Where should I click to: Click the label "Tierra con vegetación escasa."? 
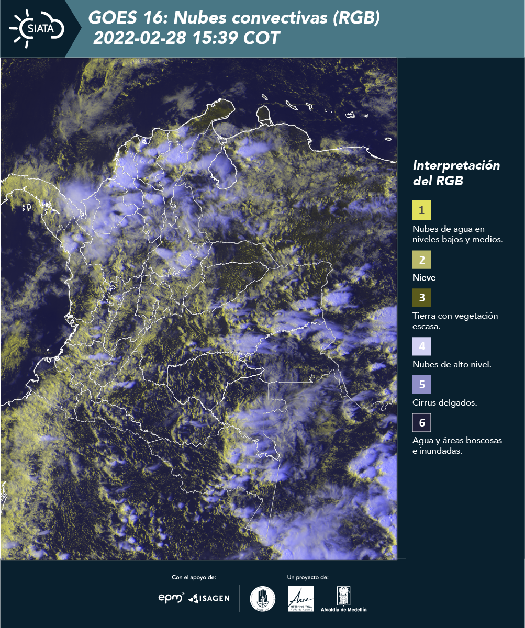tap(455, 321)
